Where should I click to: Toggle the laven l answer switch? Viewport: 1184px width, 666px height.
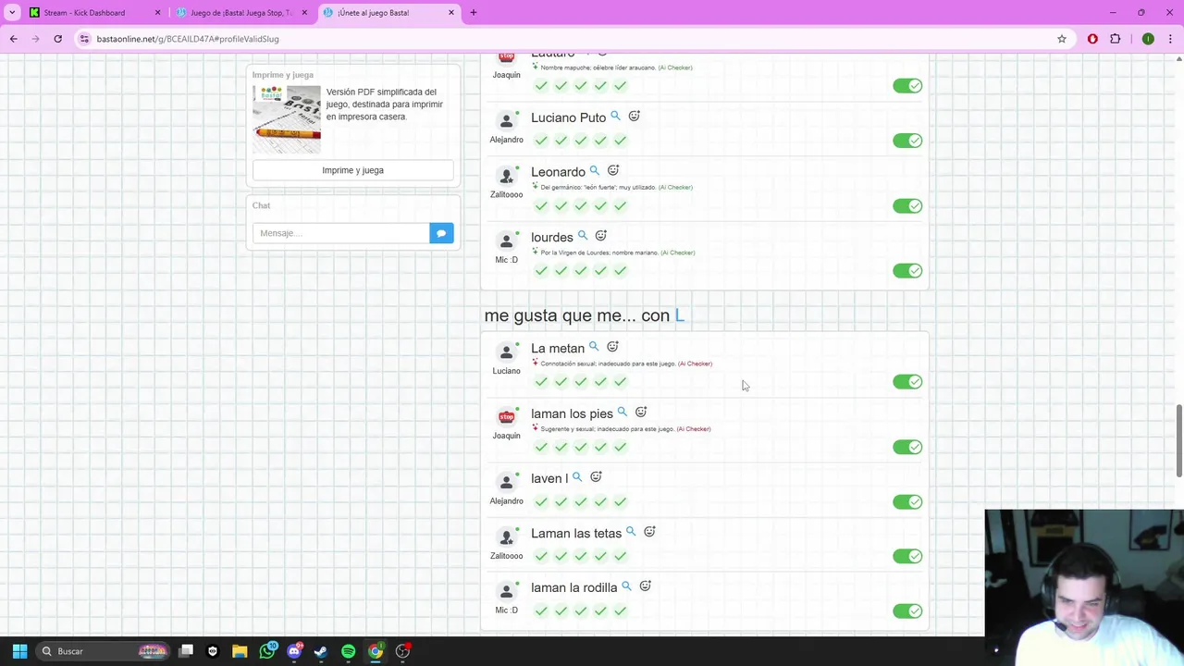click(x=907, y=501)
